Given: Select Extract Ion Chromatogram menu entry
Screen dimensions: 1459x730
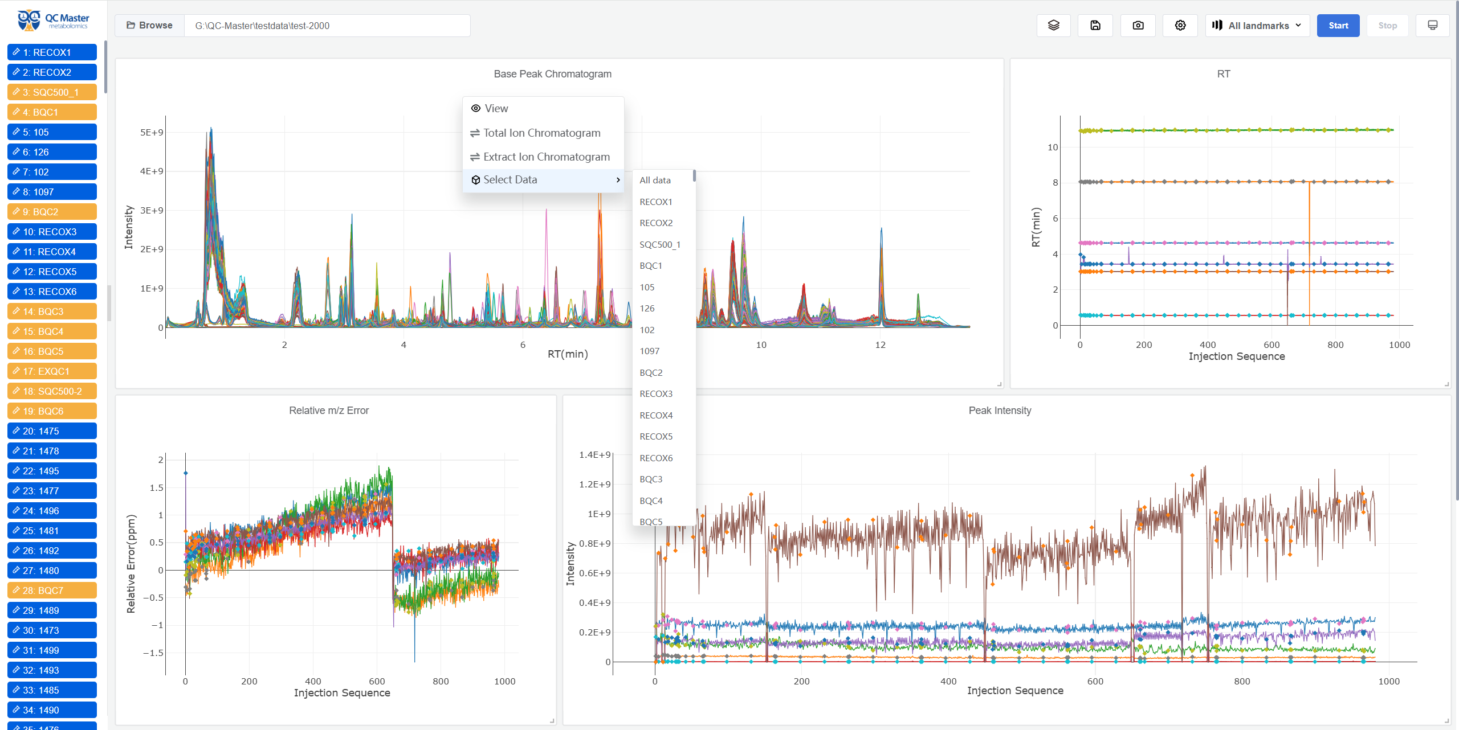Looking at the screenshot, I should 546,157.
